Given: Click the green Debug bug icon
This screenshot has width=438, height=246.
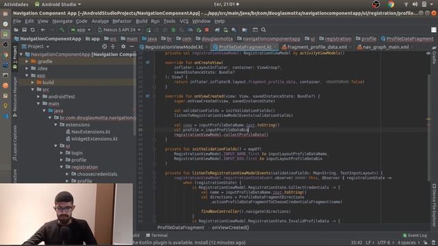Looking at the screenshot, I should point(173,30).
